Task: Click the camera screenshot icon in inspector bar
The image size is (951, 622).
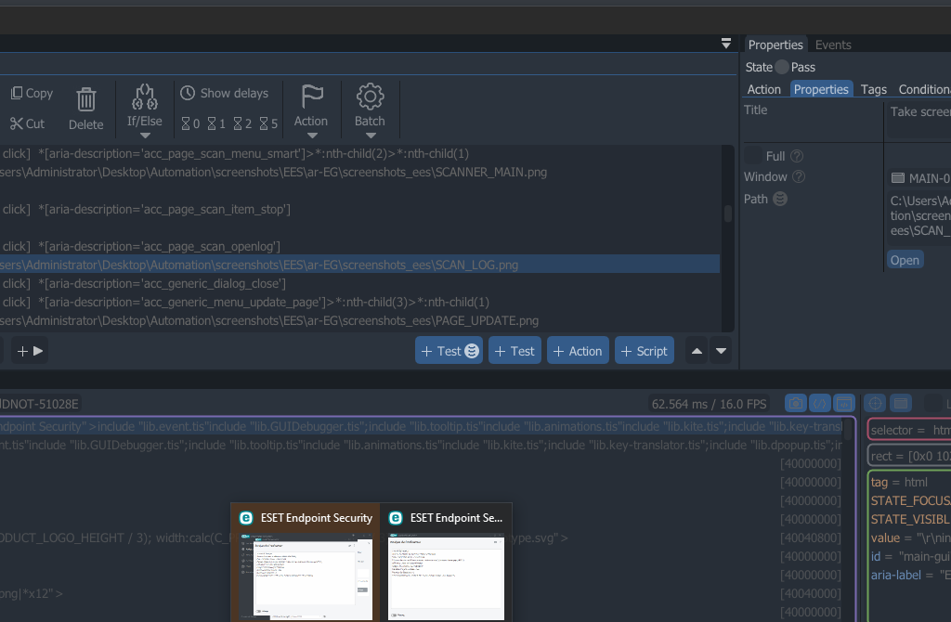Action: [795, 403]
